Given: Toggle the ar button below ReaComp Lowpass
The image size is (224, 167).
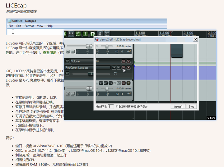Looking at the screenshot, I should click(x=67, y=73).
